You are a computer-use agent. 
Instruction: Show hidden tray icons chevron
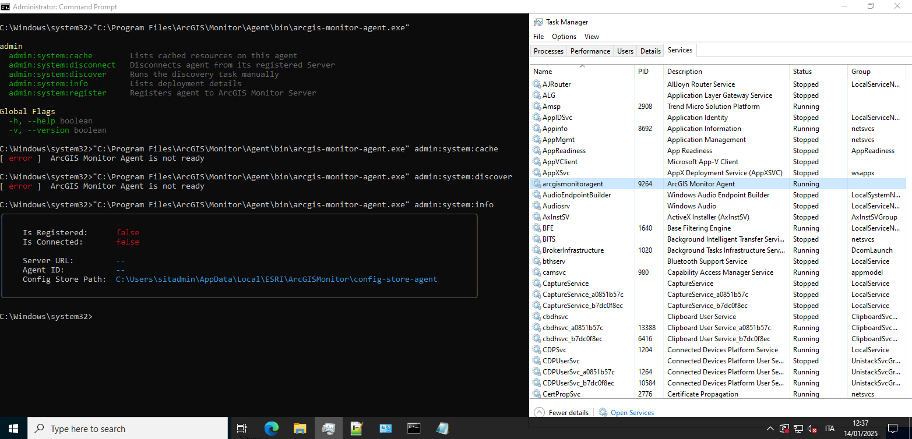pyautogui.click(x=771, y=429)
